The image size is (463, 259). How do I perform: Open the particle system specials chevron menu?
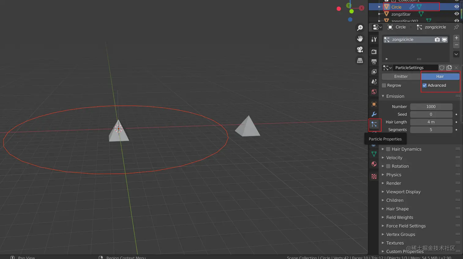coord(456,54)
